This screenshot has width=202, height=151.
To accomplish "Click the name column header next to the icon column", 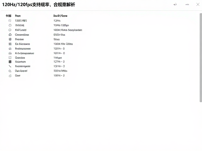I will point(18,16).
